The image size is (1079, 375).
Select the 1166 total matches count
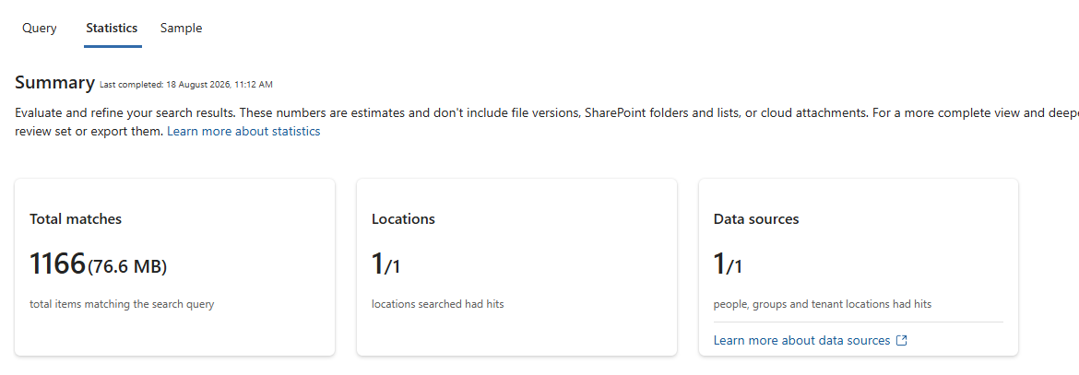[57, 264]
